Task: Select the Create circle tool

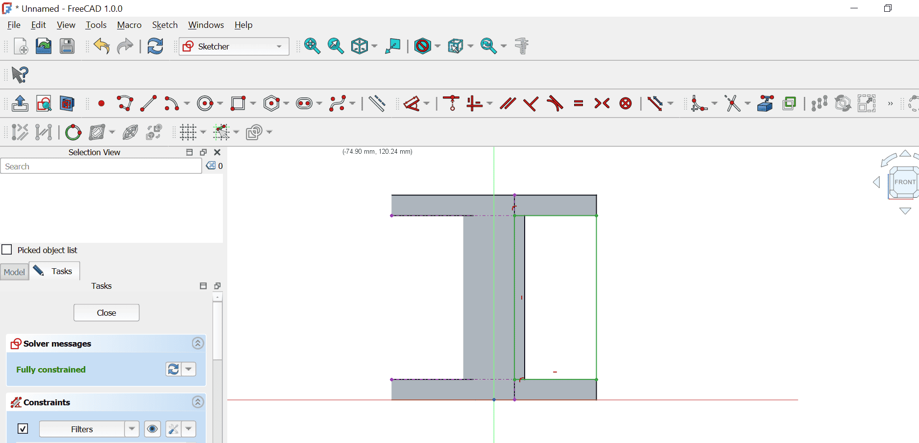Action: 205,104
